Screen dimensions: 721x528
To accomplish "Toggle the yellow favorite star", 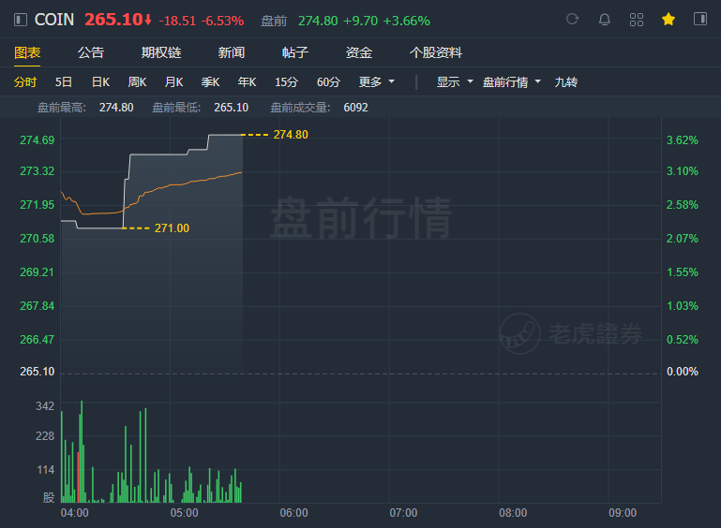I will [x=668, y=20].
